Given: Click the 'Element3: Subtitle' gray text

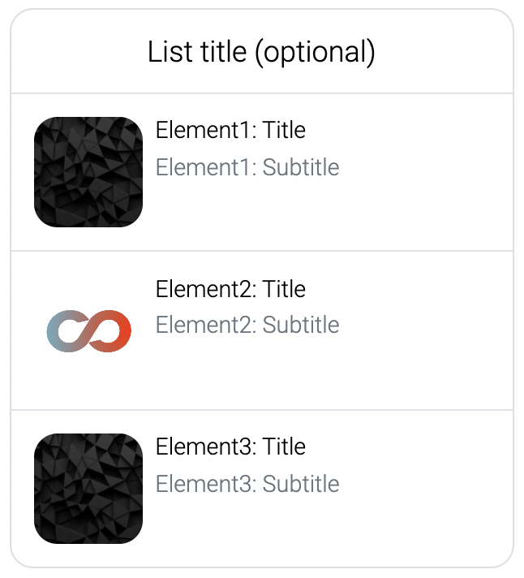Looking at the screenshot, I should click(x=247, y=484).
